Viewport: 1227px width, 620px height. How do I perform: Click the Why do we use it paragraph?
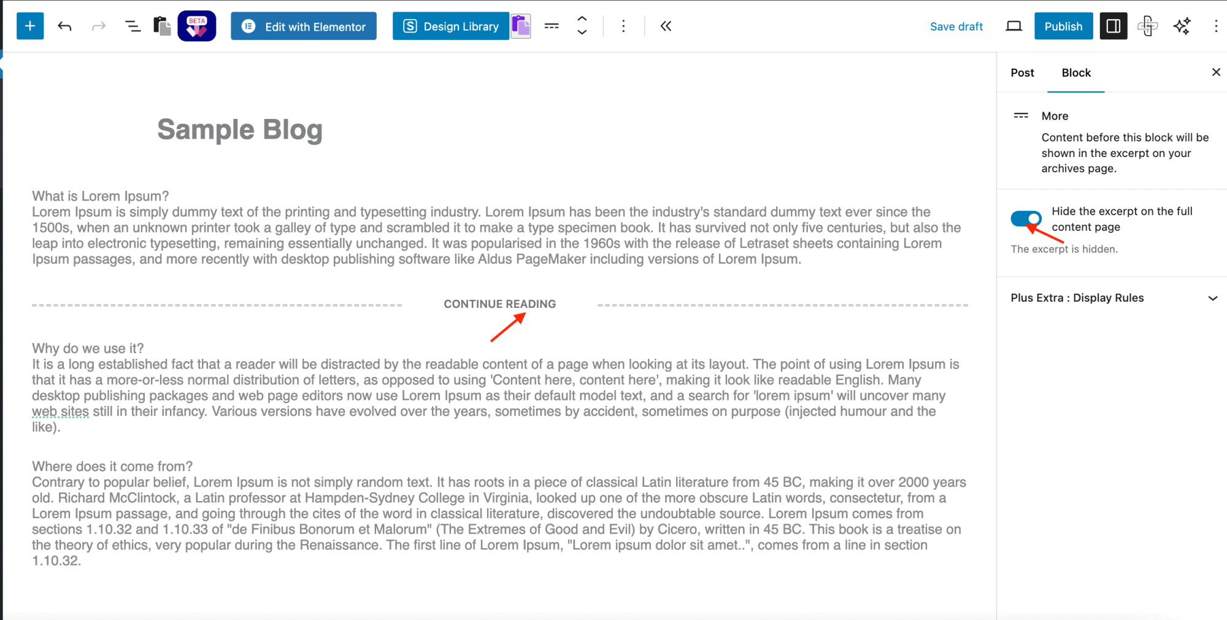[497, 388]
